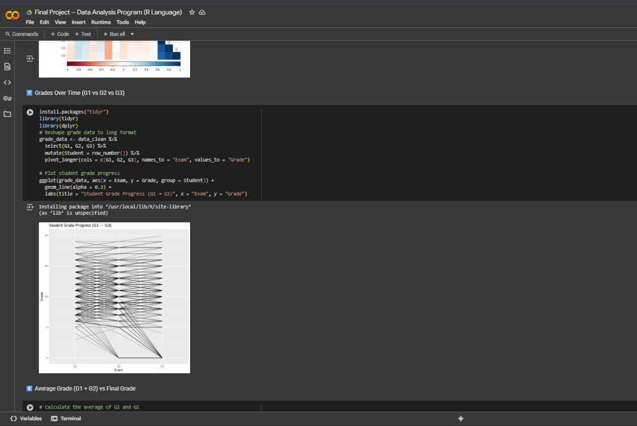This screenshot has width=637, height=426.
Task: Click the heatmap color scale bar
Action: coord(124,64)
